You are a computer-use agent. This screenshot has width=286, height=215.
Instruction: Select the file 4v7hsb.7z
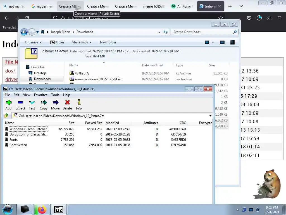82,73
